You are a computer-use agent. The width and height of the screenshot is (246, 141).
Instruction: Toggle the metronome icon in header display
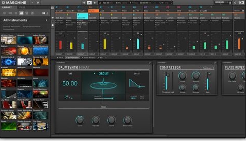point(100,3)
